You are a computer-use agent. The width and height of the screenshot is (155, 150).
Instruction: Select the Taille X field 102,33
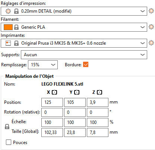tap(52, 133)
